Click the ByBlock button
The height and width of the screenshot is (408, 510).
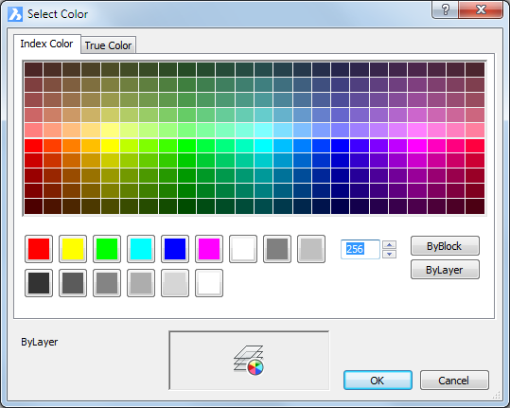coord(445,246)
